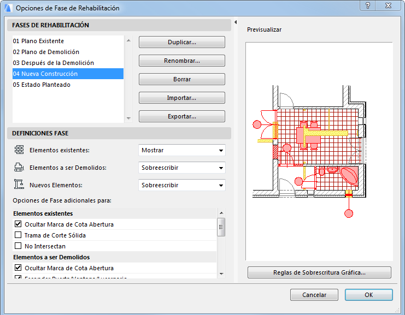Click the additional options scrollbar thumb
The height and width of the screenshot is (315, 405).
(221, 227)
